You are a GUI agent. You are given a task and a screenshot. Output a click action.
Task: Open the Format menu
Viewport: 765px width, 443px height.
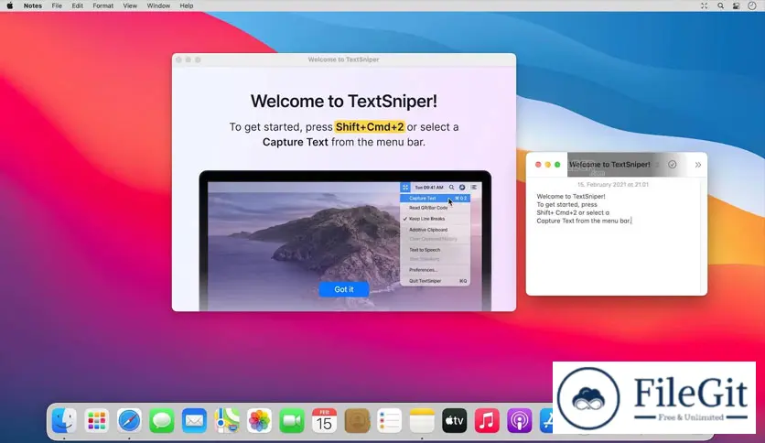[x=102, y=5]
